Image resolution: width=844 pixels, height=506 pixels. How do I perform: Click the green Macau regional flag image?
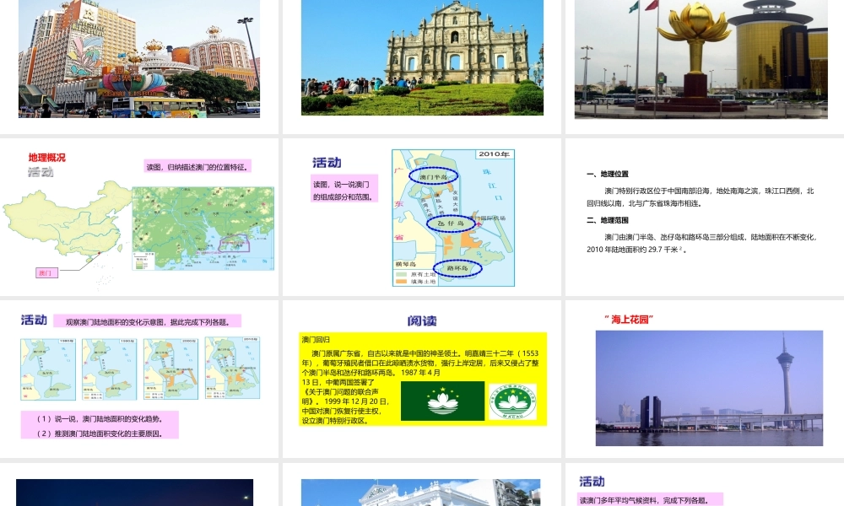pyautogui.click(x=442, y=401)
